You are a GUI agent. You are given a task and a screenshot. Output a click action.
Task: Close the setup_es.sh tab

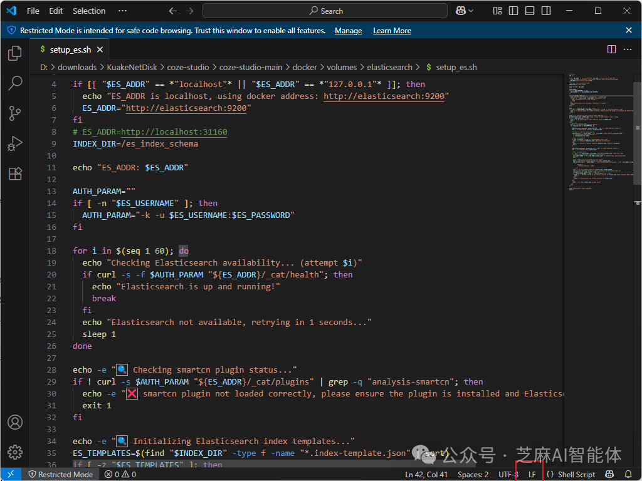coord(100,49)
